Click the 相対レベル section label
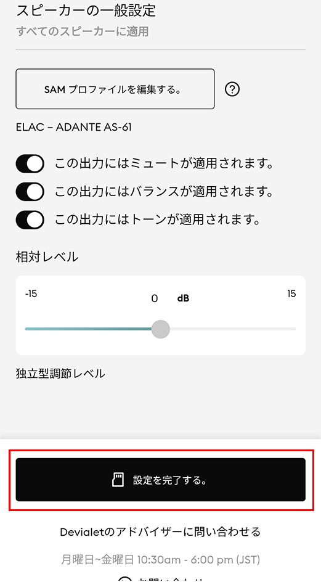 pyautogui.click(x=47, y=256)
